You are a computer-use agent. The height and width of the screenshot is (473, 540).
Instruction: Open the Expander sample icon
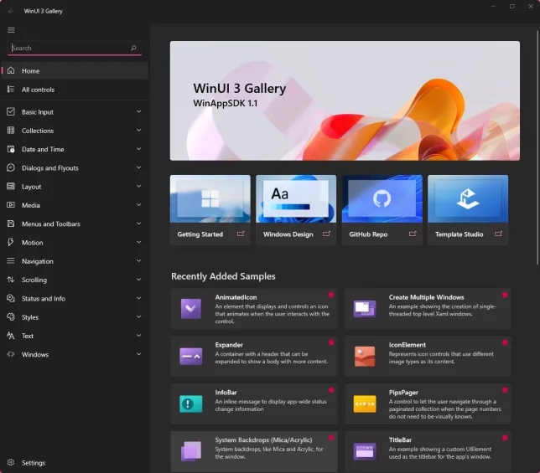pos(191,357)
